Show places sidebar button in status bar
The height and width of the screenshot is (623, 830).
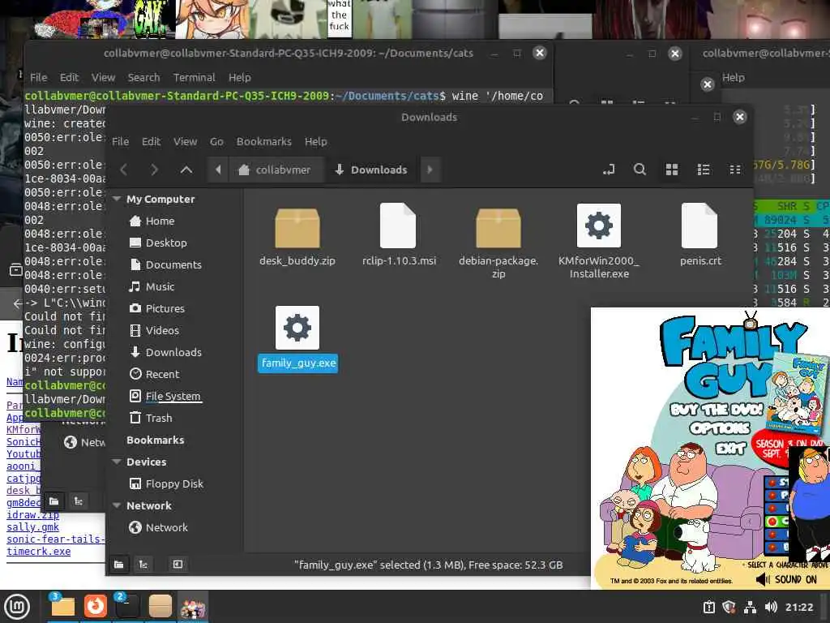click(119, 565)
